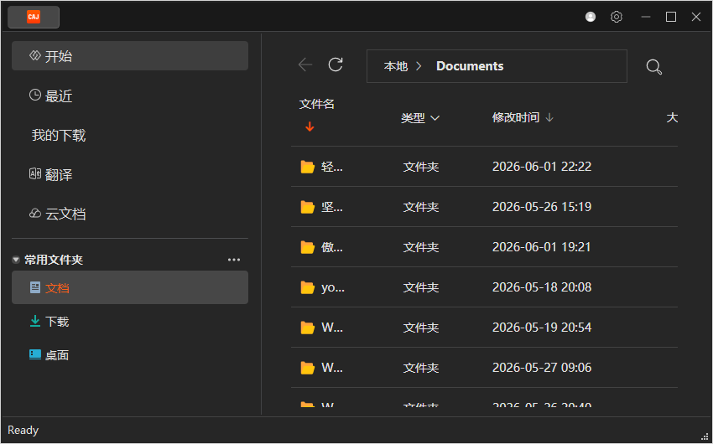This screenshot has width=713, height=444.
Task: Click date 2026-06-01 22:22
Action: tap(542, 167)
